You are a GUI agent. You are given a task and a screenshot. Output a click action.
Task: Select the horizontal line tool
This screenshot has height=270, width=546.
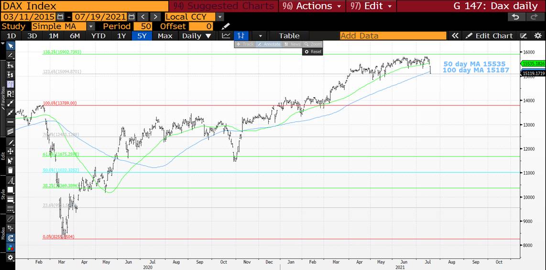(11, 122)
